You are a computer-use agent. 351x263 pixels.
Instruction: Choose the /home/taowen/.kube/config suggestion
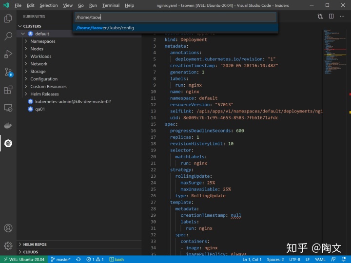tap(175, 28)
